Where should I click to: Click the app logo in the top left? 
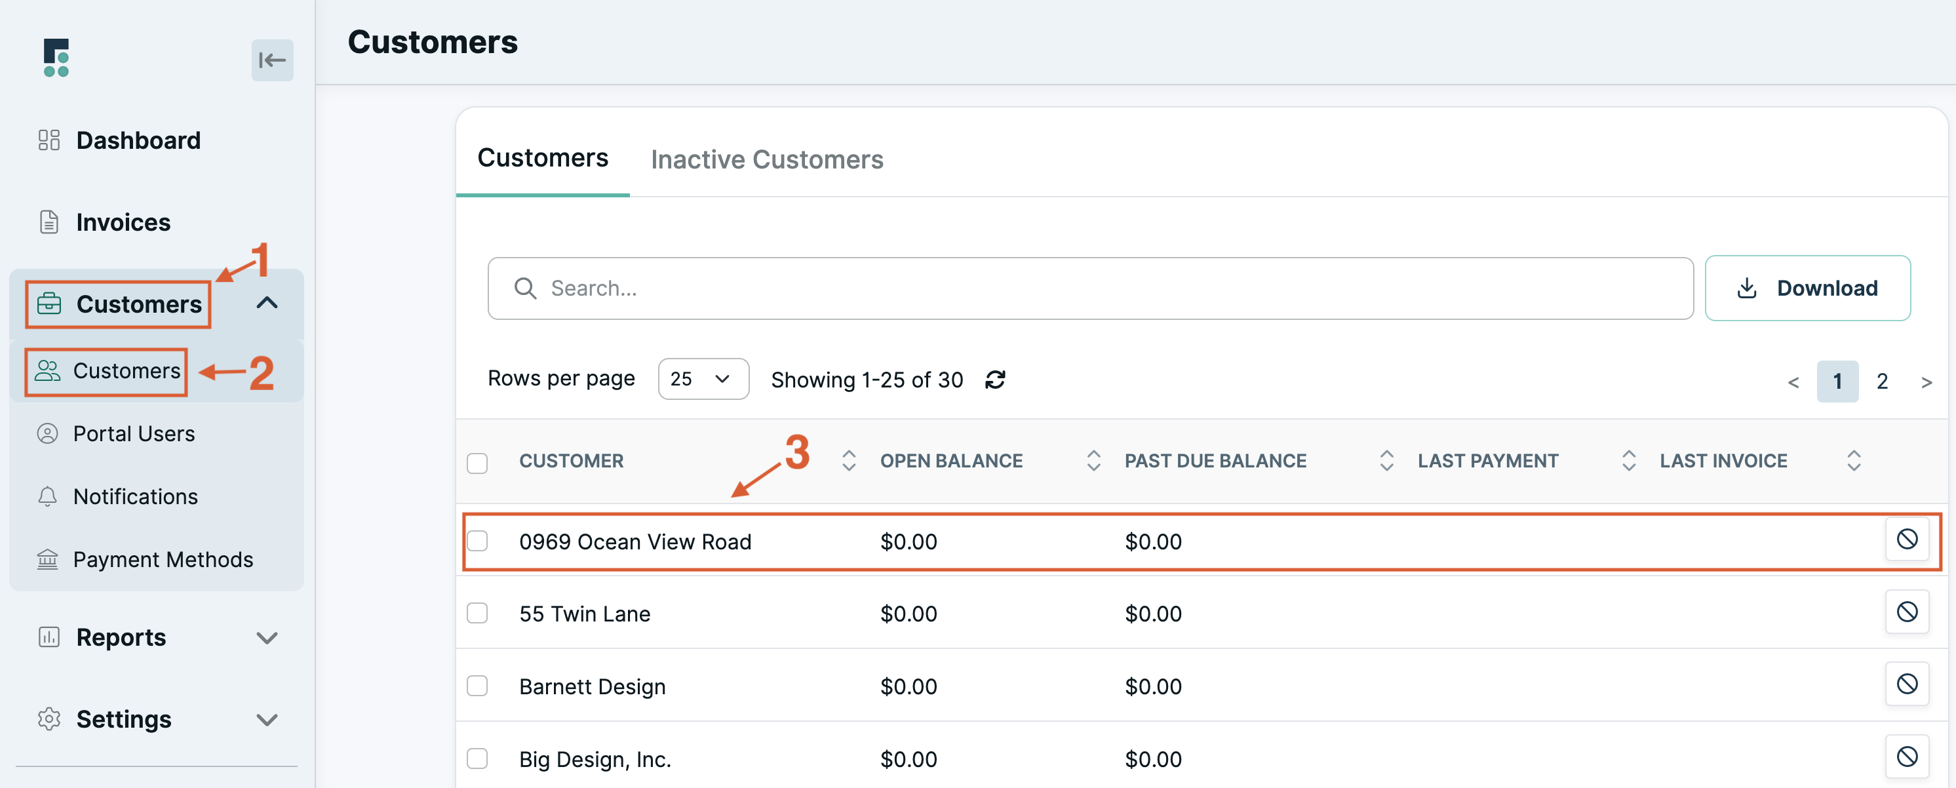pyautogui.click(x=56, y=58)
